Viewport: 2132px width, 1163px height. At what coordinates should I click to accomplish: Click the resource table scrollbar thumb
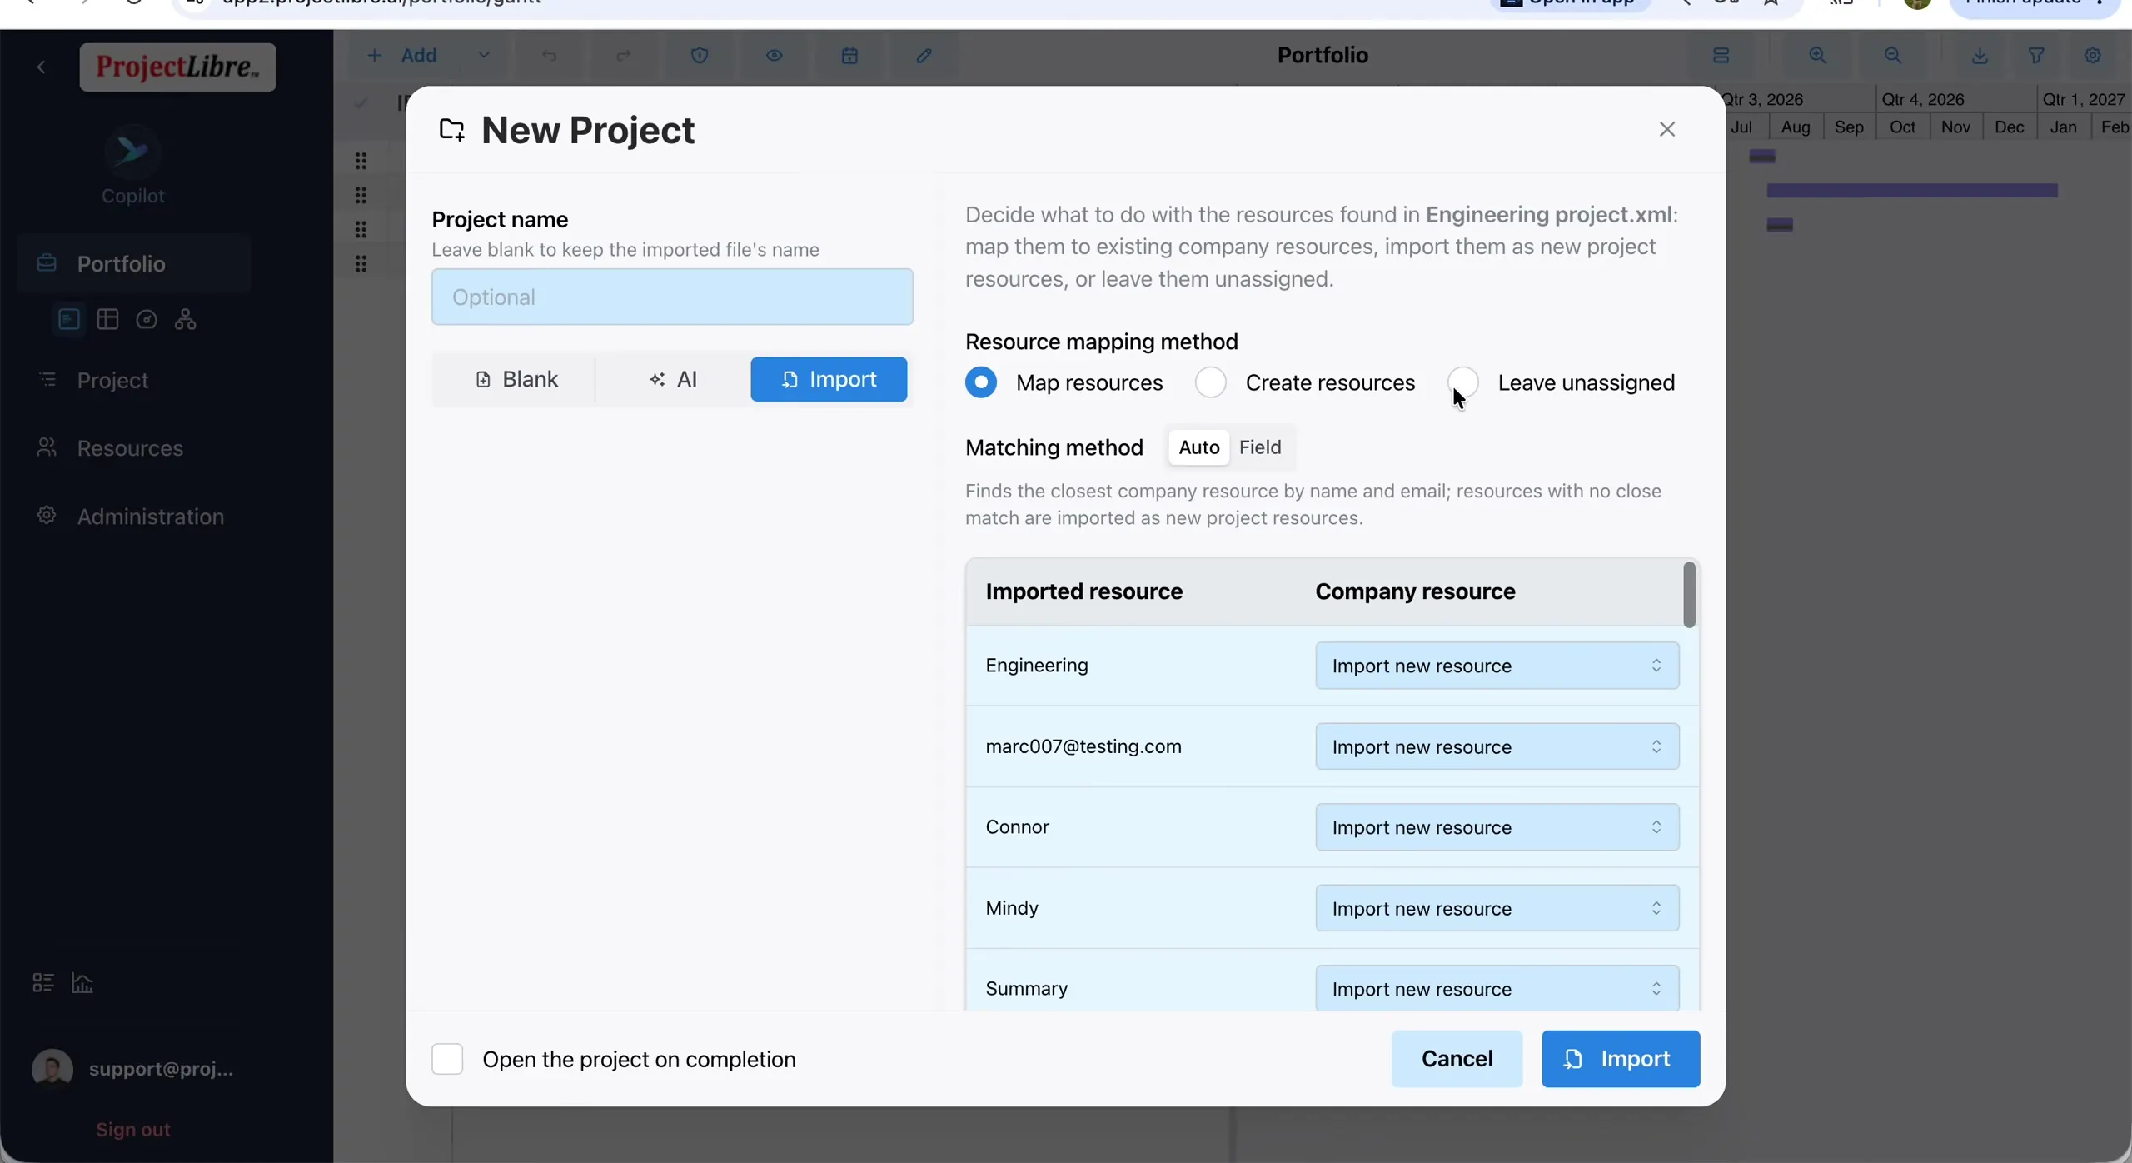(x=1689, y=595)
